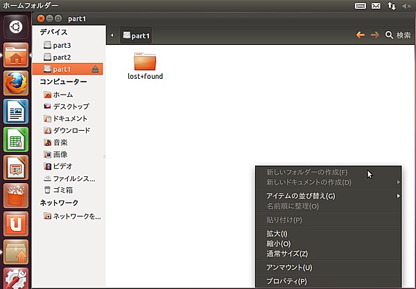Open the Ubuntu Dash home button
Image resolution: width=416 pixels, height=289 pixels.
[15, 27]
